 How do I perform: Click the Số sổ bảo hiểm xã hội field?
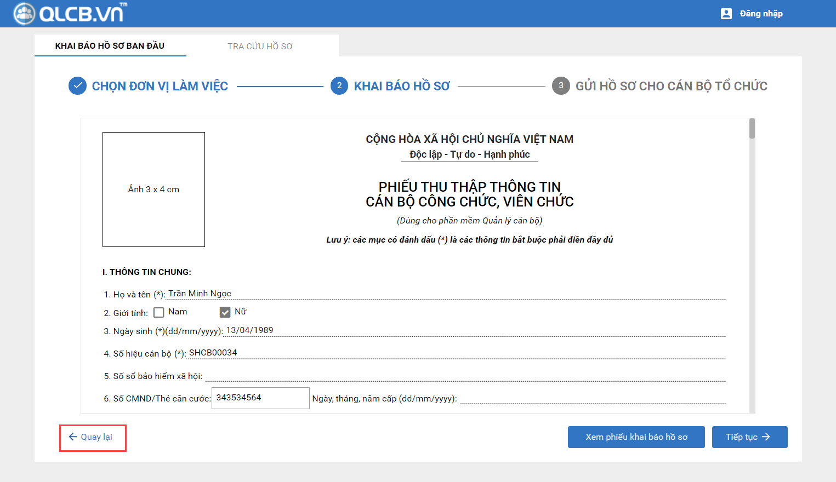point(465,376)
